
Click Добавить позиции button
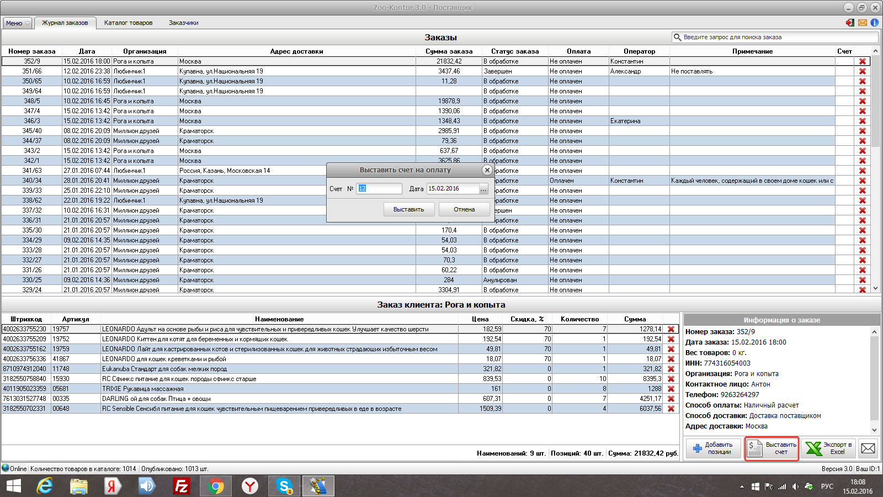pyautogui.click(x=714, y=448)
